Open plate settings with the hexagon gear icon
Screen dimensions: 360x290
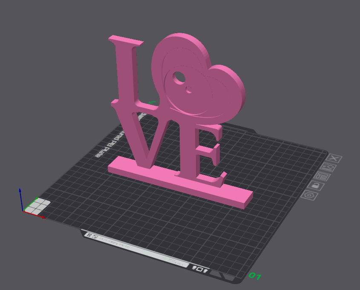[309, 195]
